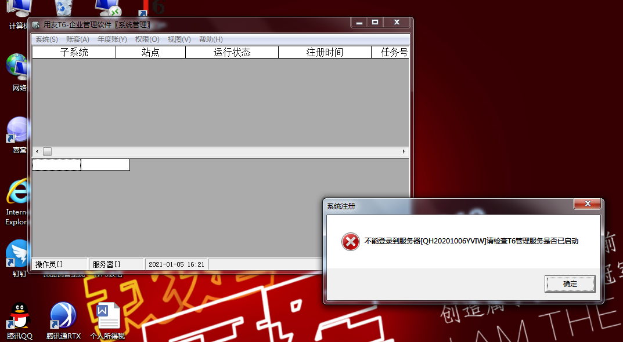Viewport: 623px width, 342px height.
Task: Open the 计算机 desktop icon
Action: pyautogui.click(x=18, y=14)
